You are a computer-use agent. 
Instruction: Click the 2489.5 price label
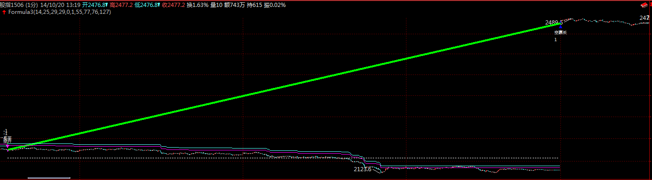point(554,22)
